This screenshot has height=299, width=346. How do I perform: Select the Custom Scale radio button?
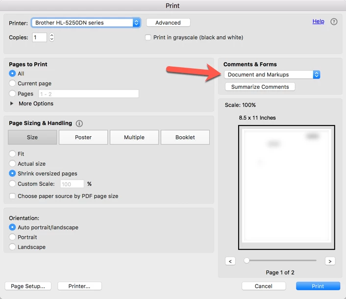[x=12, y=184]
